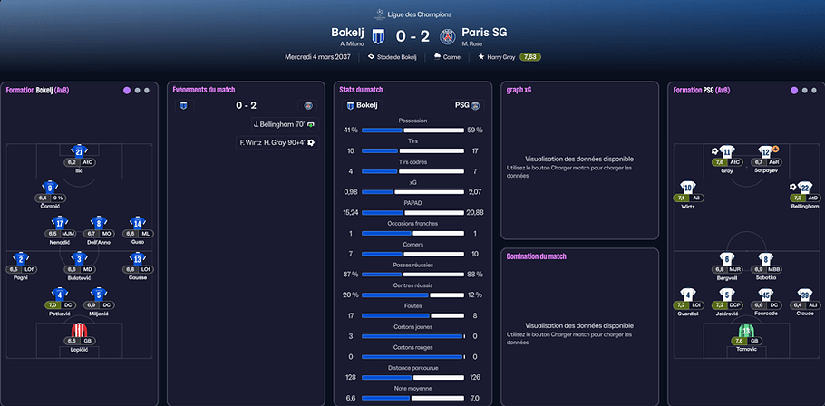Click Bellingham's number 22 shirt icon
The image size is (825, 406).
pyautogui.click(x=805, y=188)
